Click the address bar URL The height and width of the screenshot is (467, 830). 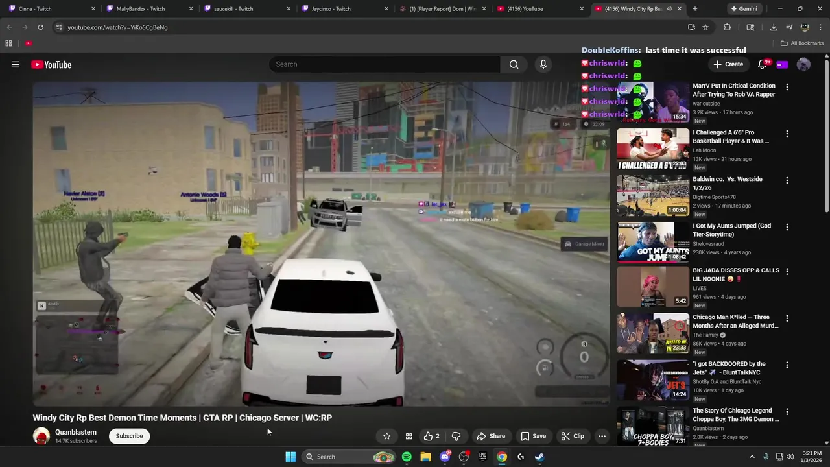tap(117, 27)
